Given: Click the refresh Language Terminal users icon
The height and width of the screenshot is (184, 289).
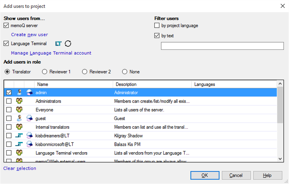Looking at the screenshot, I should [x=68, y=44].
